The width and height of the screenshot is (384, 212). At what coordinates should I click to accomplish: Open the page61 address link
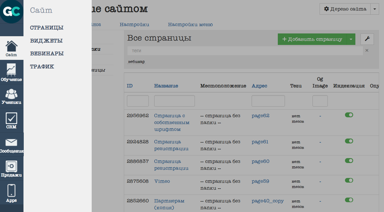point(260,142)
